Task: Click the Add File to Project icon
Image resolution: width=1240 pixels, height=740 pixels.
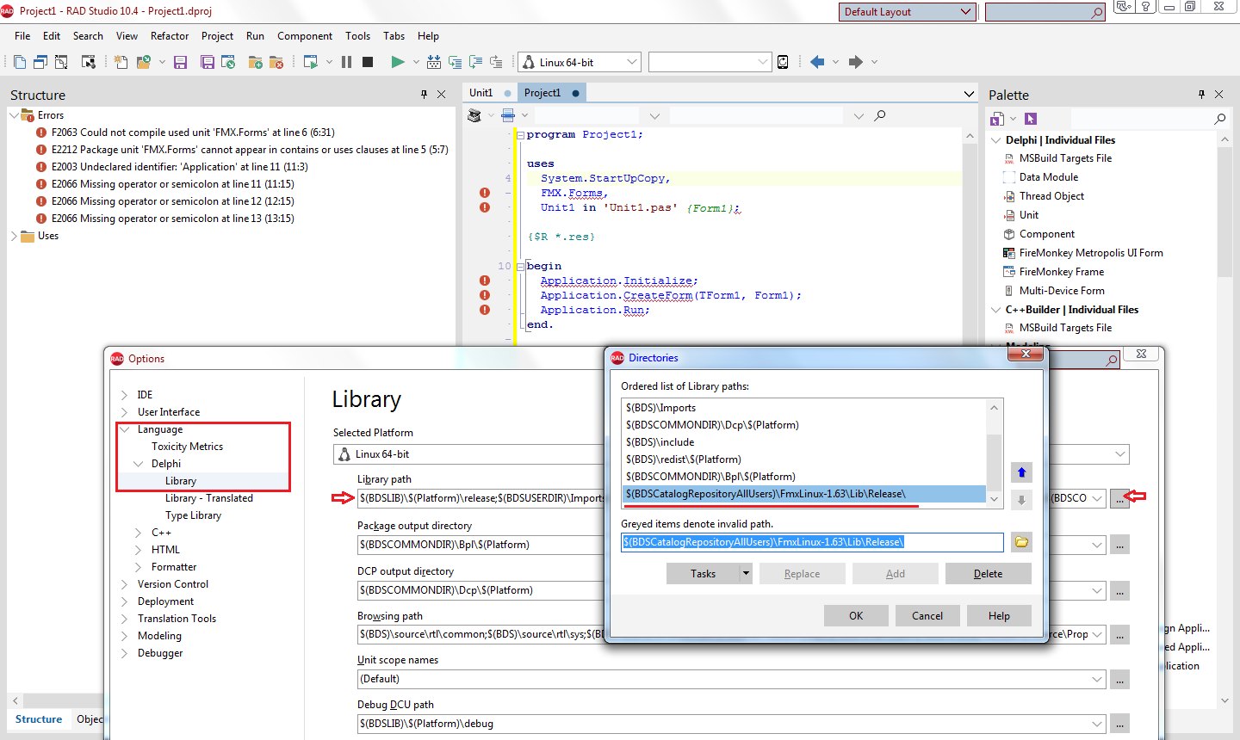Action: tap(255, 62)
